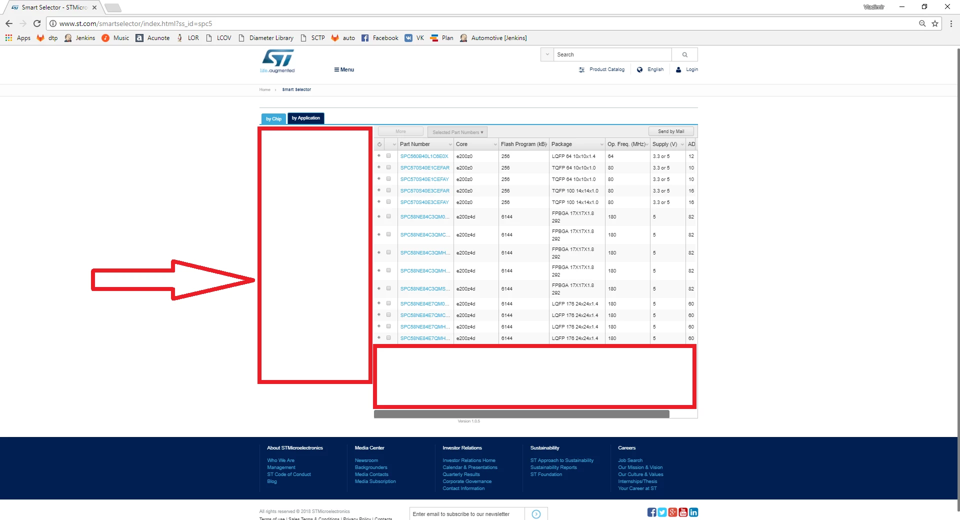Open the Automotive [Jenkins] bookmark

pos(493,38)
